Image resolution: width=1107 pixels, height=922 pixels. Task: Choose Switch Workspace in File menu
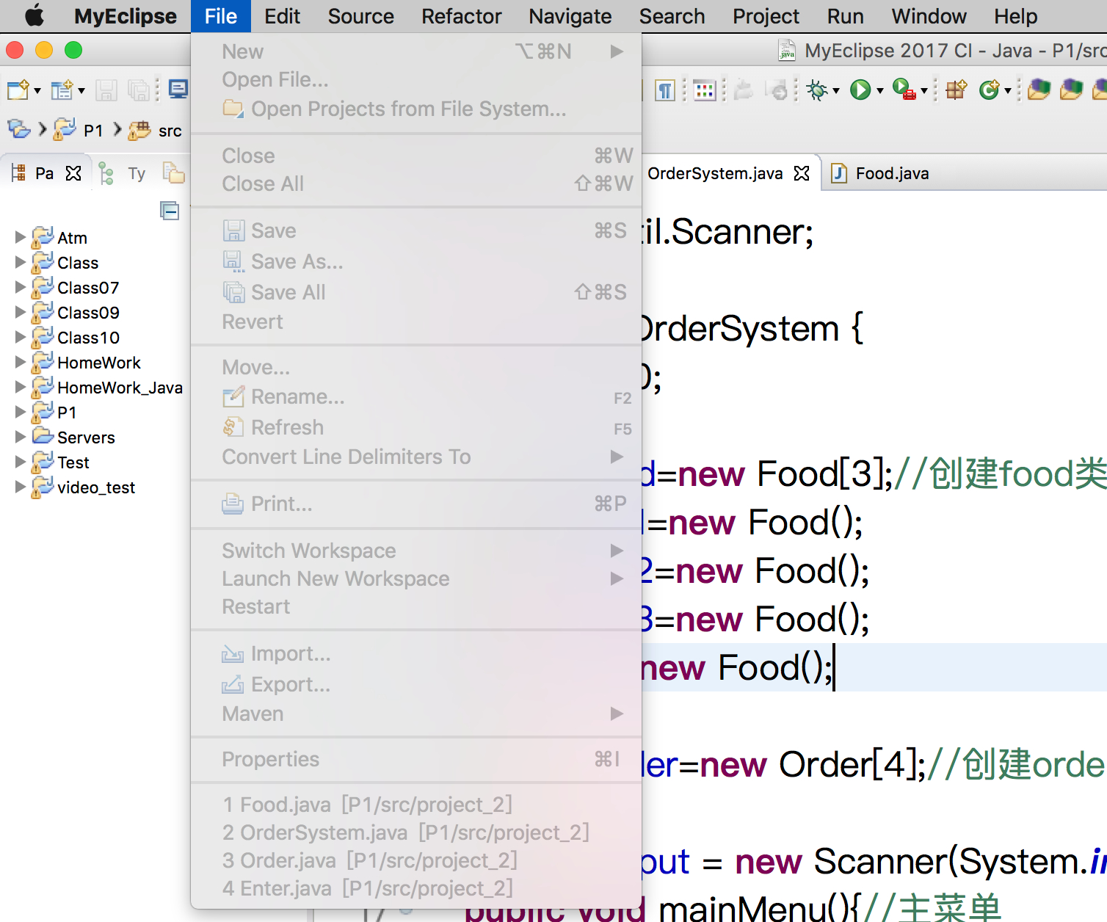[416, 551]
